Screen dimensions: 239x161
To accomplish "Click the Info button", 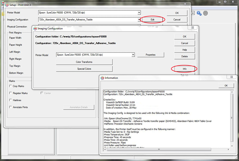I will pos(185,69).
